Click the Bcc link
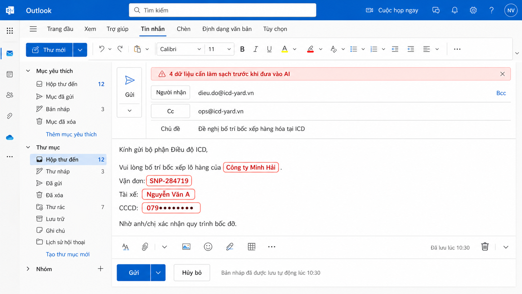This screenshot has width=522, height=294. point(501,93)
